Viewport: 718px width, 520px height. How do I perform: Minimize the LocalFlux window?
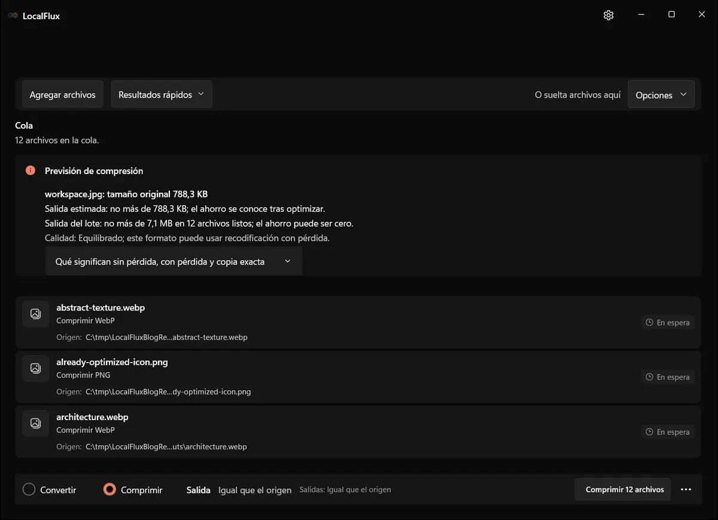[641, 14]
